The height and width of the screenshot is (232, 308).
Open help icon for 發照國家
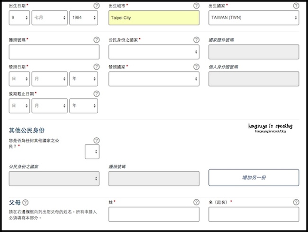click(x=196, y=67)
